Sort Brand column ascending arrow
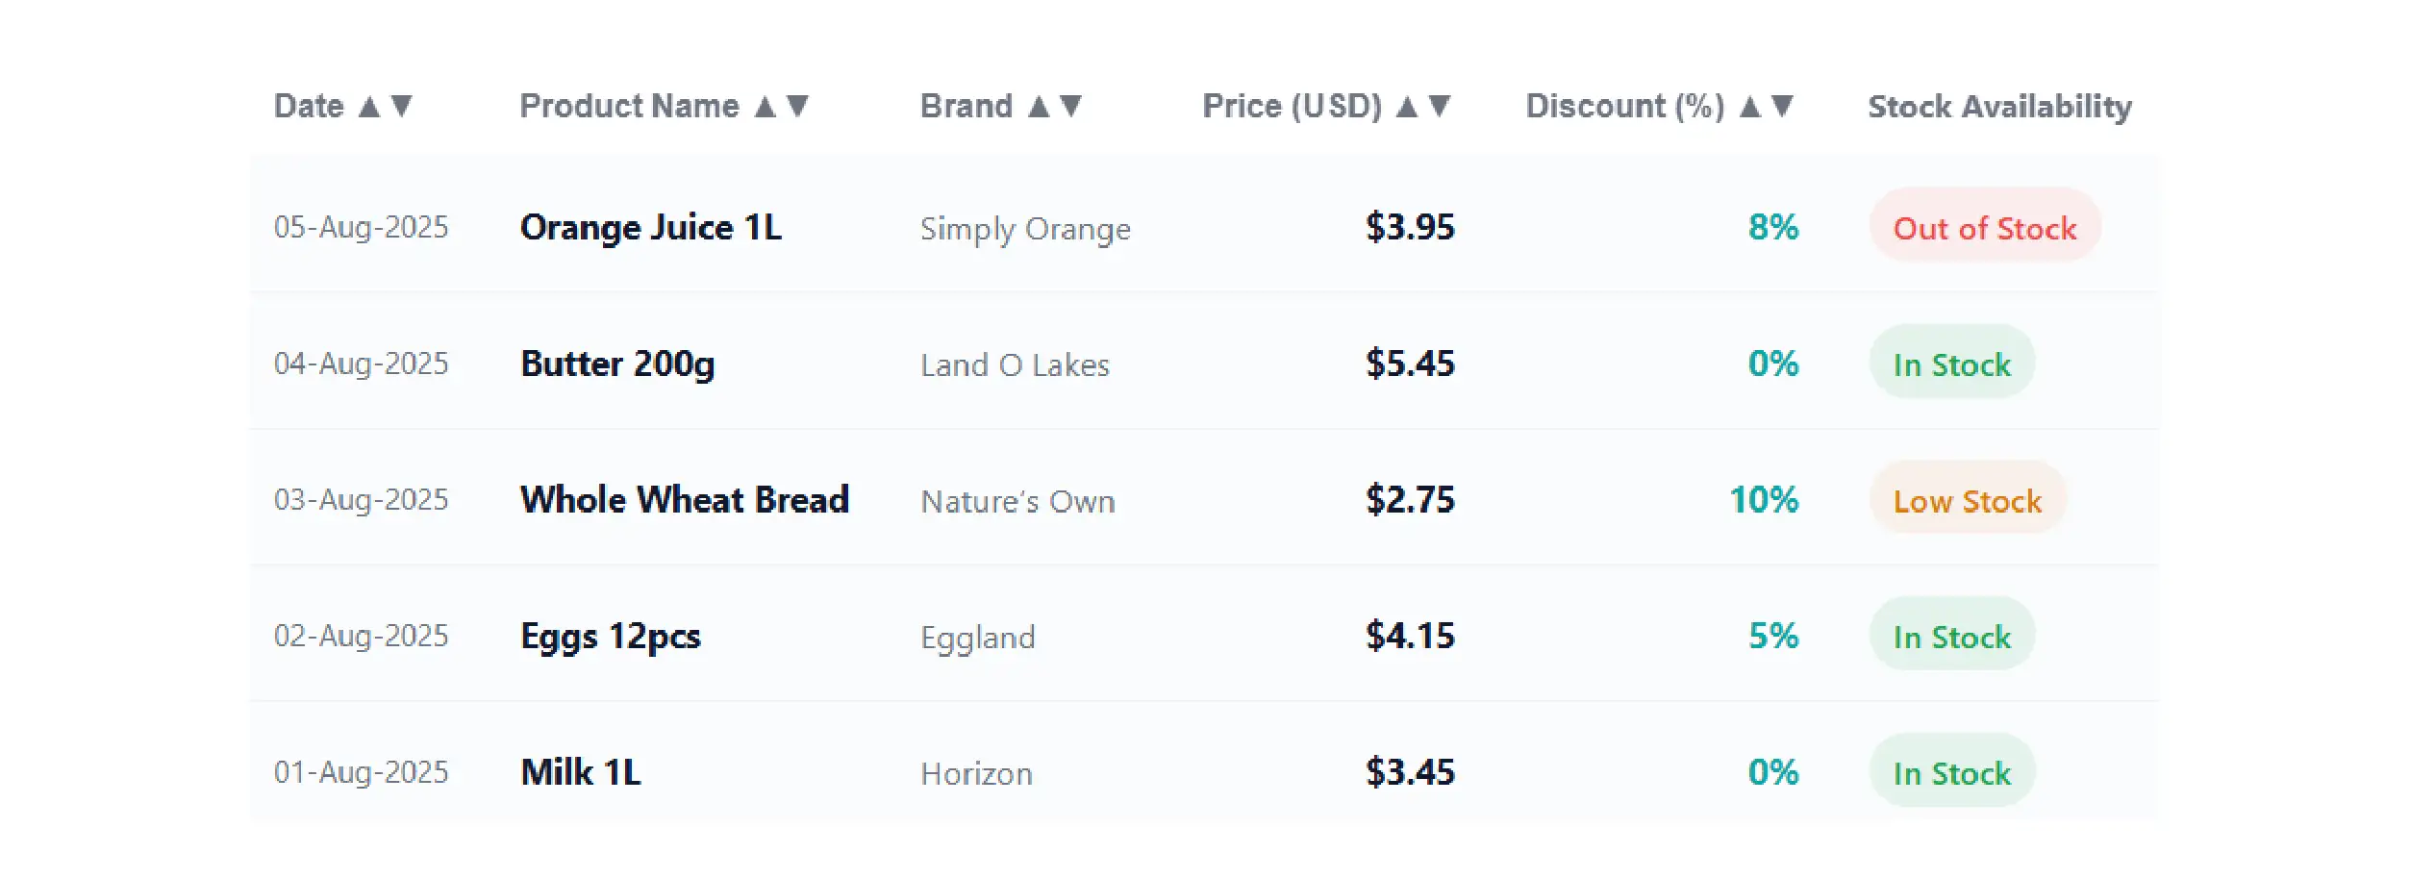Screen dimensions: 2410x878 [x=1039, y=106]
